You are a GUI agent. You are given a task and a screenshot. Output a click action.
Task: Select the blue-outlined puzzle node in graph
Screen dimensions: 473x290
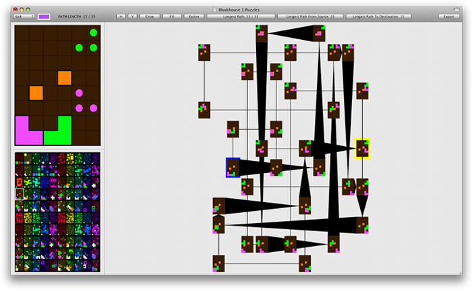(233, 167)
